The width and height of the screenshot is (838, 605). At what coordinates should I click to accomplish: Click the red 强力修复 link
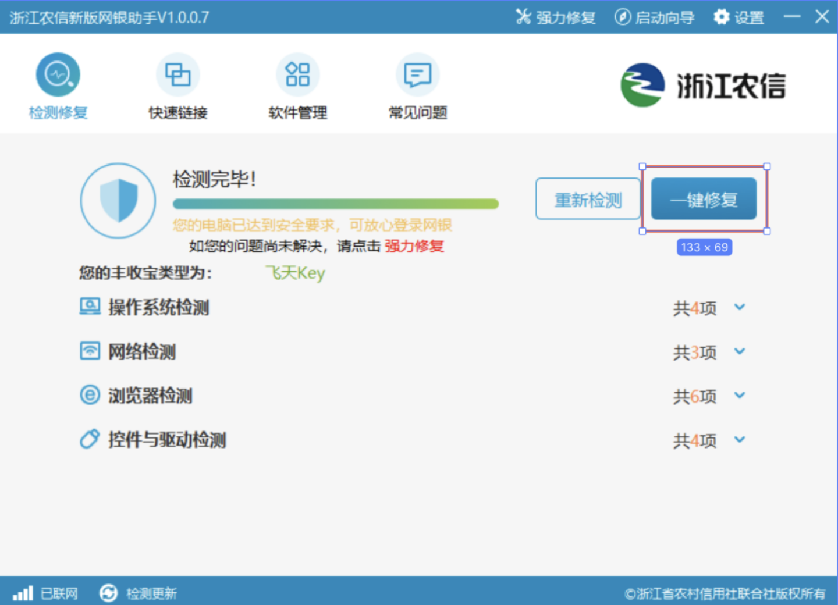(x=414, y=246)
